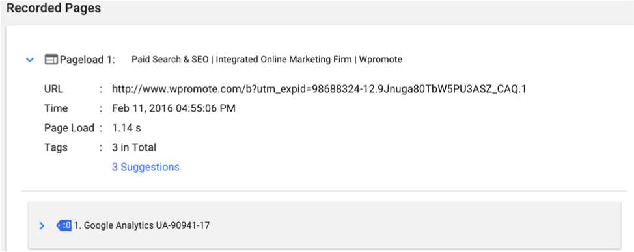This screenshot has height=252, width=634.
Task: Collapse the Pageload 1 section chevron
Action: coord(29,60)
